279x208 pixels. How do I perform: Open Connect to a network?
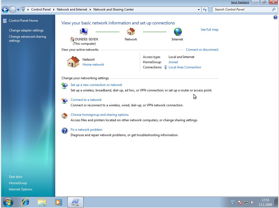pos(86,100)
